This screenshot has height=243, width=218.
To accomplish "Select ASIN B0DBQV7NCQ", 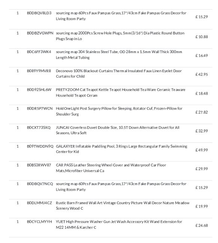I will click(x=40, y=184).
